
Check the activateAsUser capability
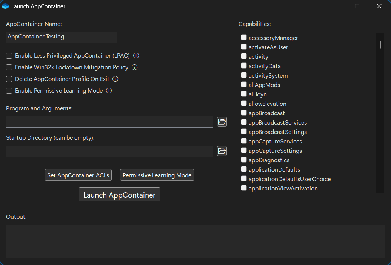pos(244,47)
